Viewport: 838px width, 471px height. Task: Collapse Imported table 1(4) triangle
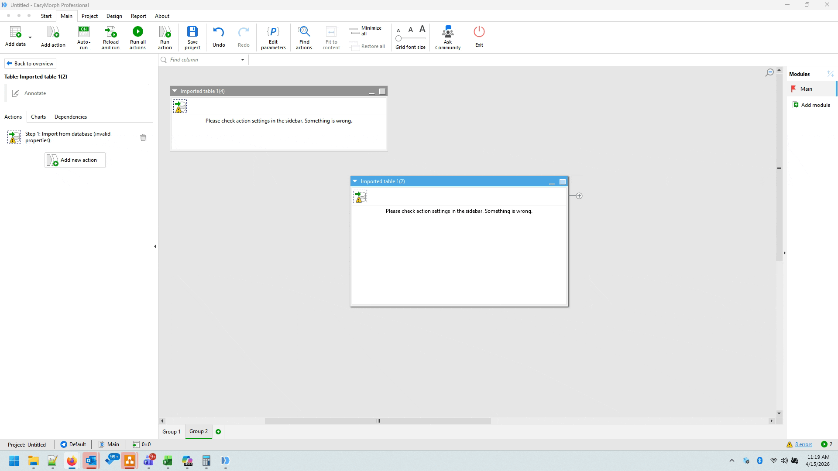coord(175,91)
